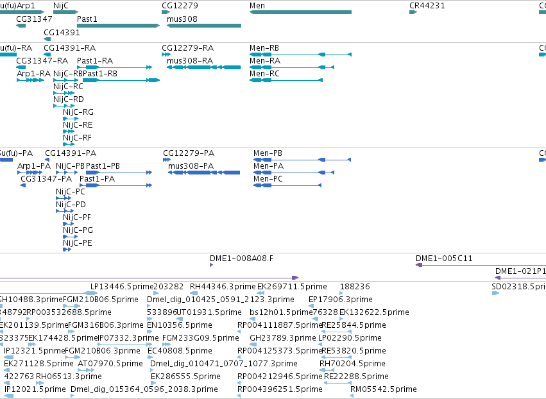The width and height of the screenshot is (546, 399).
Task: Click the mus308 gene label
Action: coord(182,19)
